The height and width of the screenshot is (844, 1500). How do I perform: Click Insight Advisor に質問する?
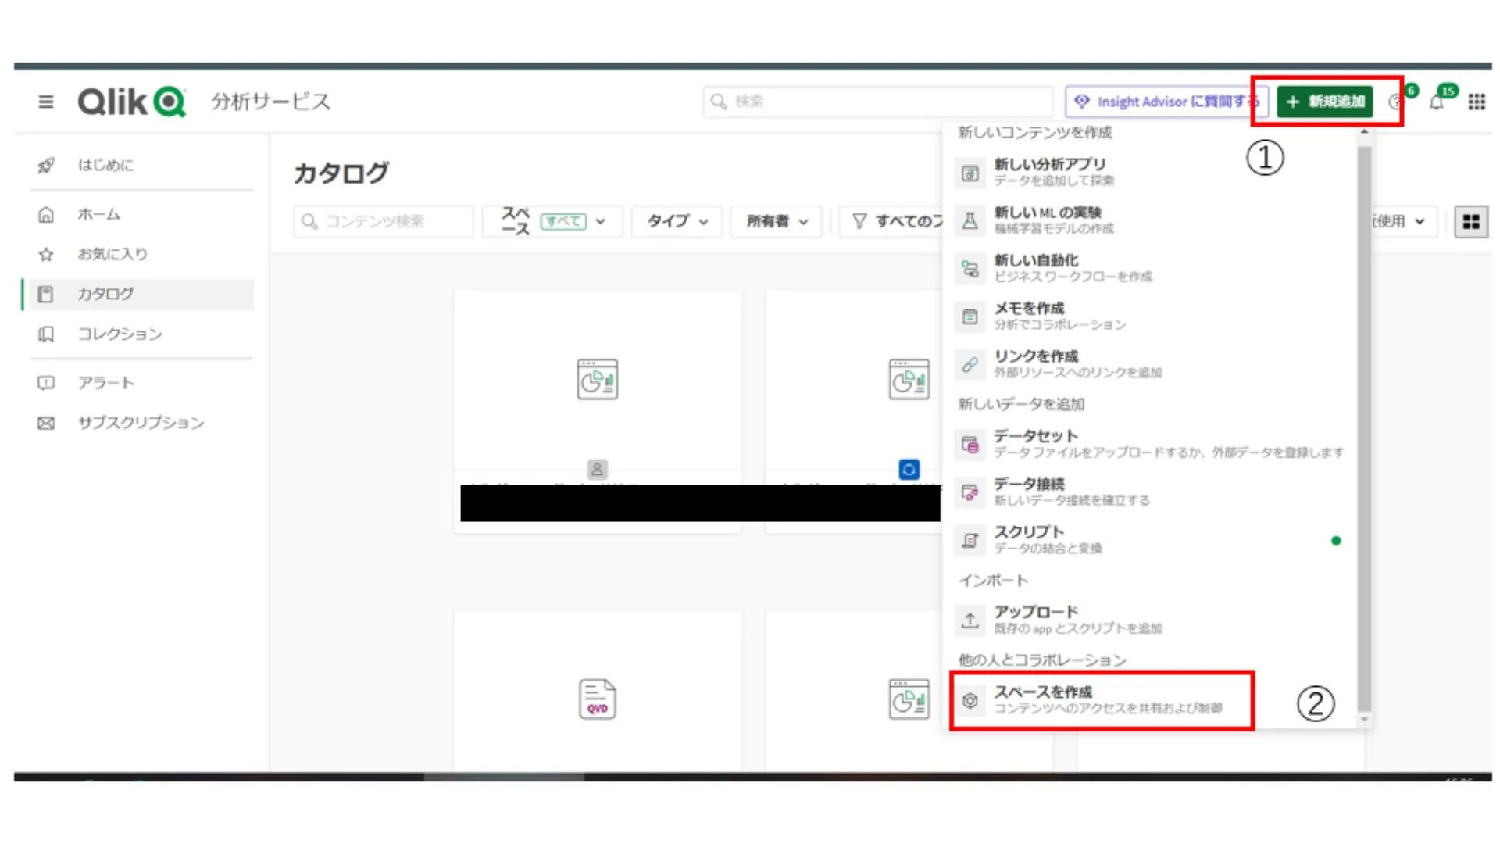tap(1167, 102)
